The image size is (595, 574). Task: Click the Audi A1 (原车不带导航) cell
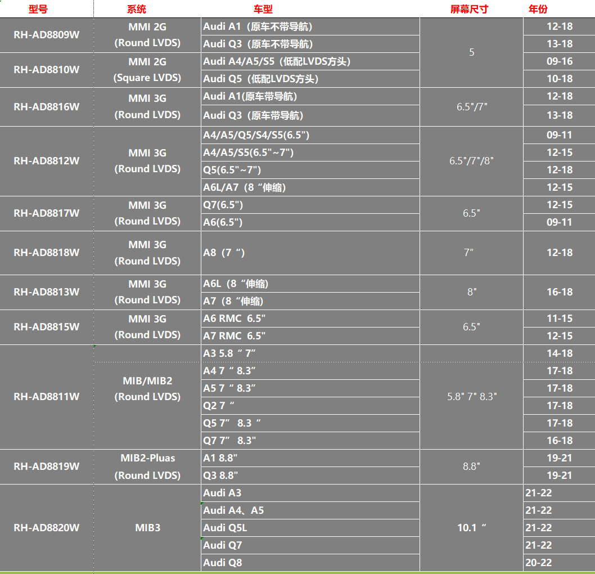(310, 26)
